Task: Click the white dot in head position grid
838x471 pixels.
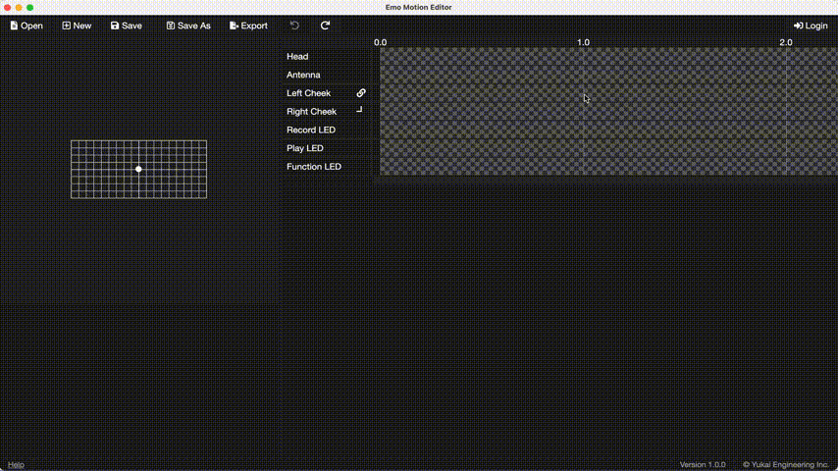Action: [138, 169]
